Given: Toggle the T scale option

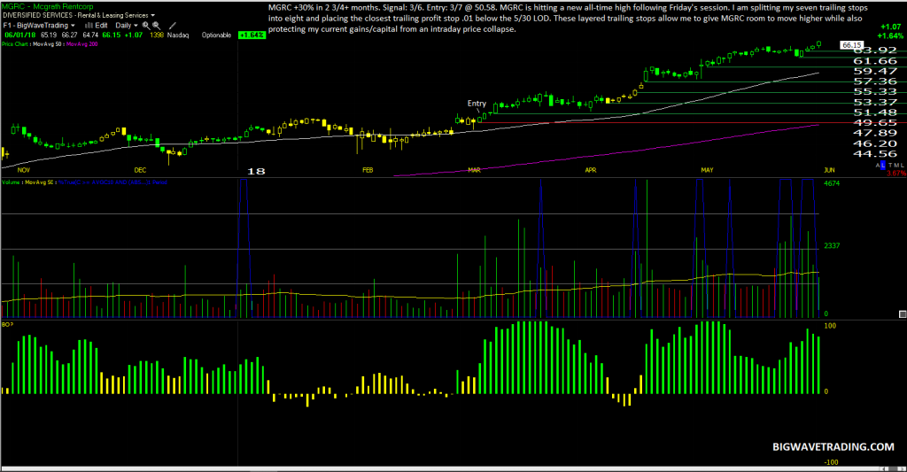Looking at the screenshot, I should [890, 166].
